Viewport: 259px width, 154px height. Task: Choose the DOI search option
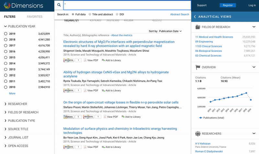(117, 14)
